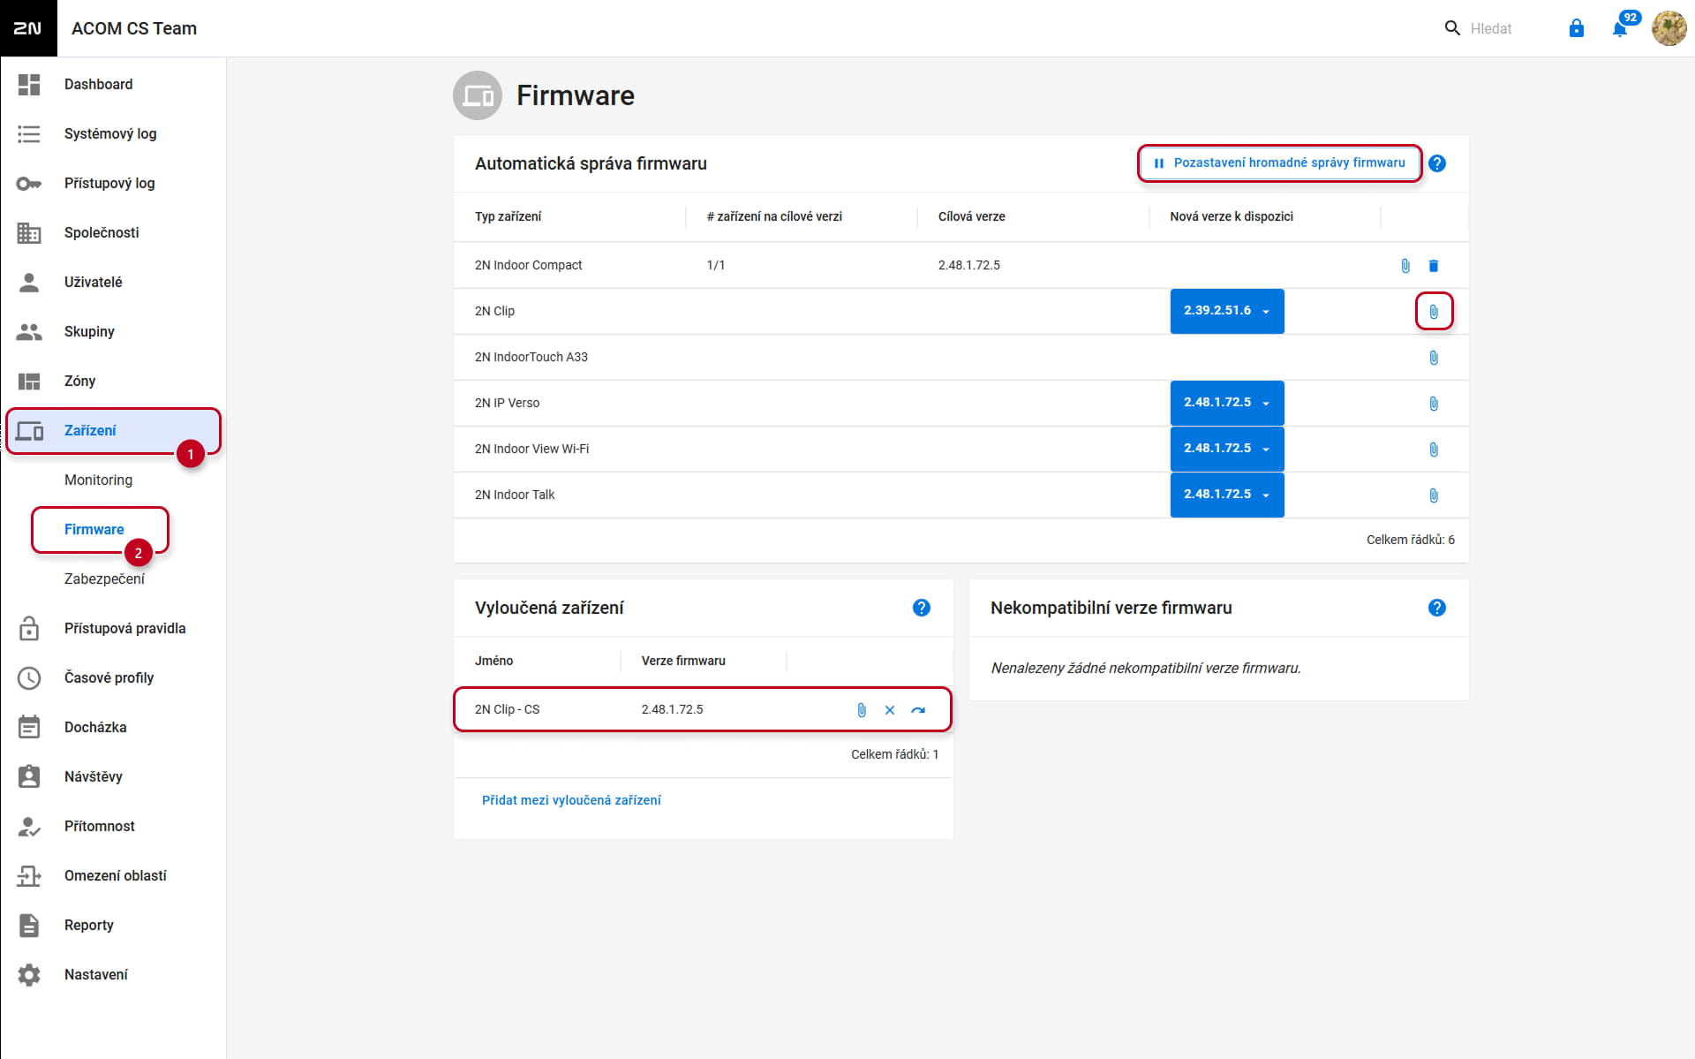
Task: Click the Skupiny group icon
Action: coord(29,332)
